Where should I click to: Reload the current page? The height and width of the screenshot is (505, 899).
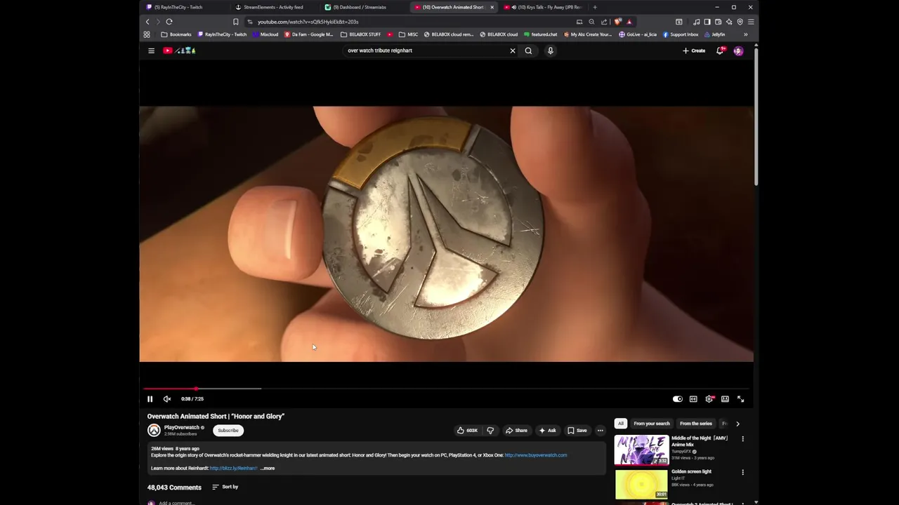click(x=169, y=22)
